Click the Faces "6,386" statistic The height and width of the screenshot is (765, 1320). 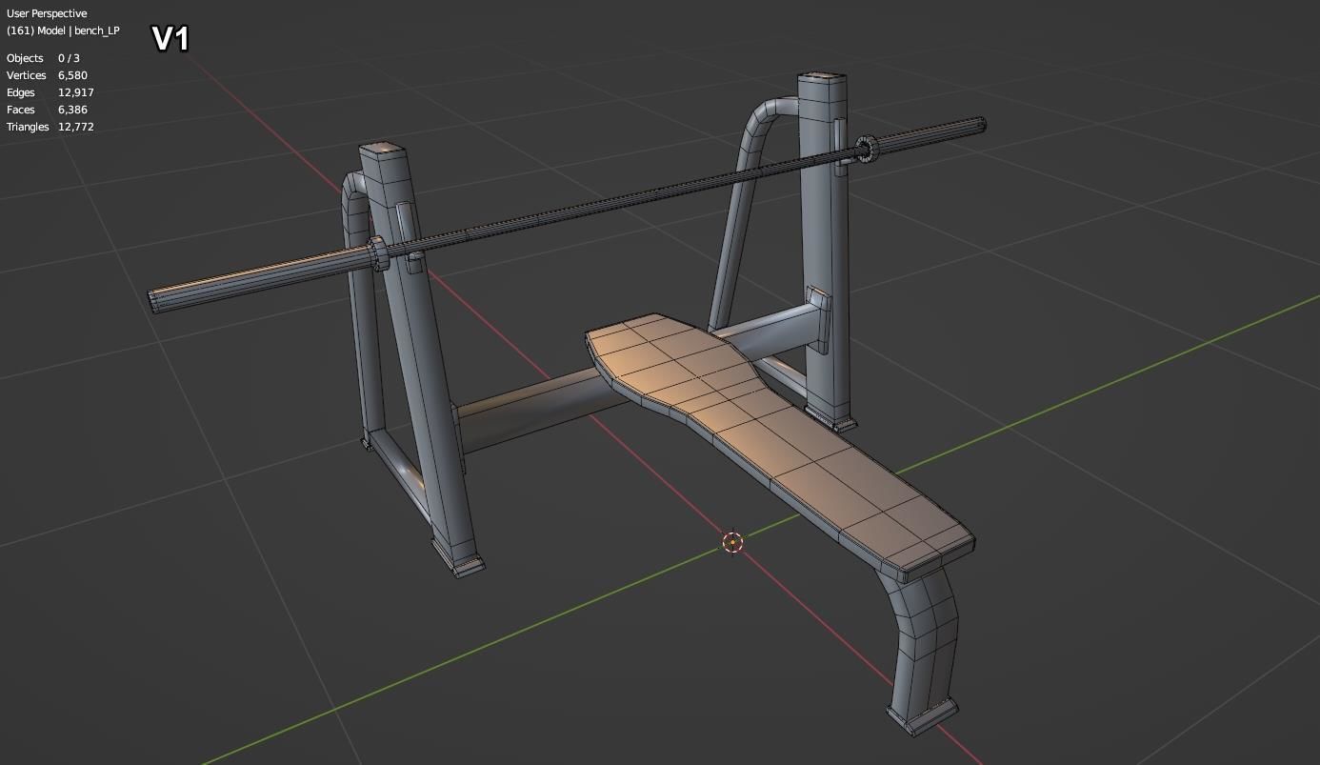coord(72,110)
